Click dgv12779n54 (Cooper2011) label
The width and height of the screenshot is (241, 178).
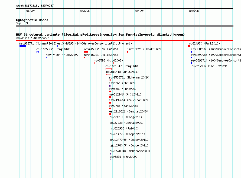click(129, 140)
